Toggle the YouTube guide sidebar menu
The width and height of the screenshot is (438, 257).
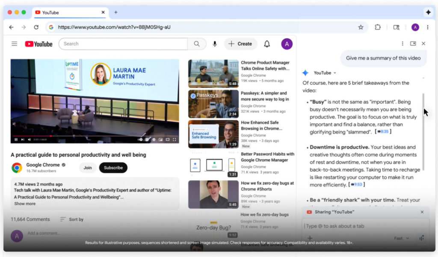[14, 44]
